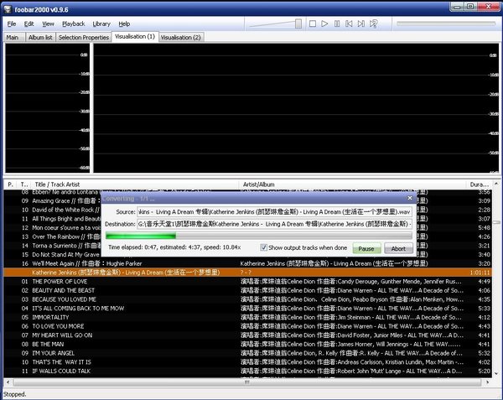Image resolution: width=503 pixels, height=400 pixels.
Task: Click the seek bar in toolbar
Action: (446, 23)
